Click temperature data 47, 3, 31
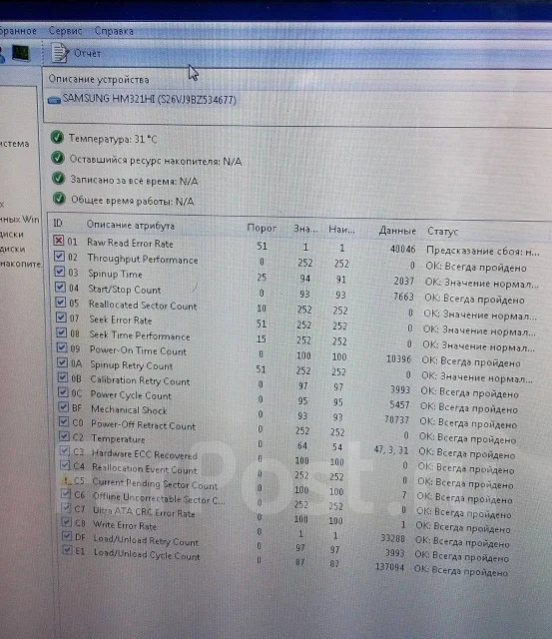This screenshot has height=639, width=552. point(390,450)
